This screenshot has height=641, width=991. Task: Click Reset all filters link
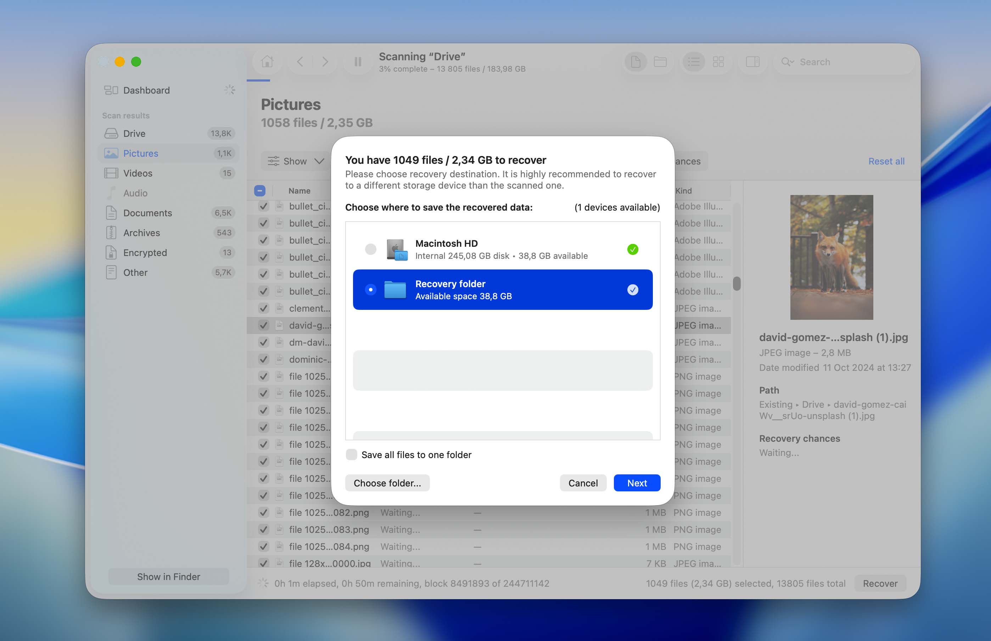[886, 161]
